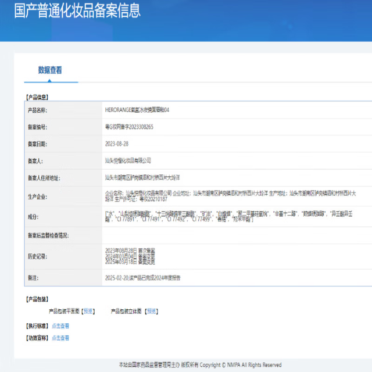Click the 成分 ingredients list text
Image resolution: width=372 pixels, height=372 pixels.
[228, 217]
